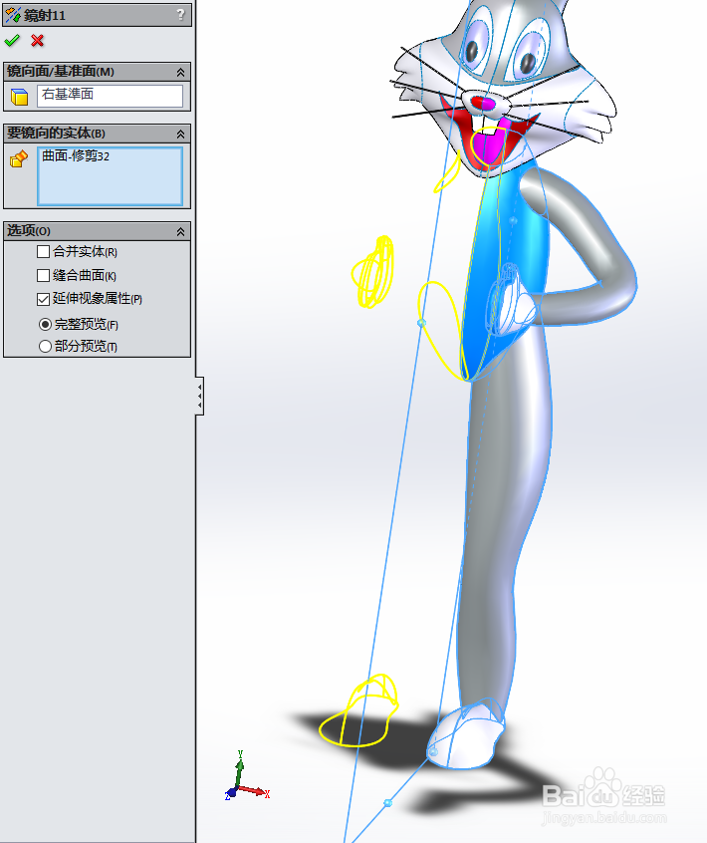The image size is (707, 843).
Task: Enable 缝合曲面 checkbox
Action: (43, 275)
